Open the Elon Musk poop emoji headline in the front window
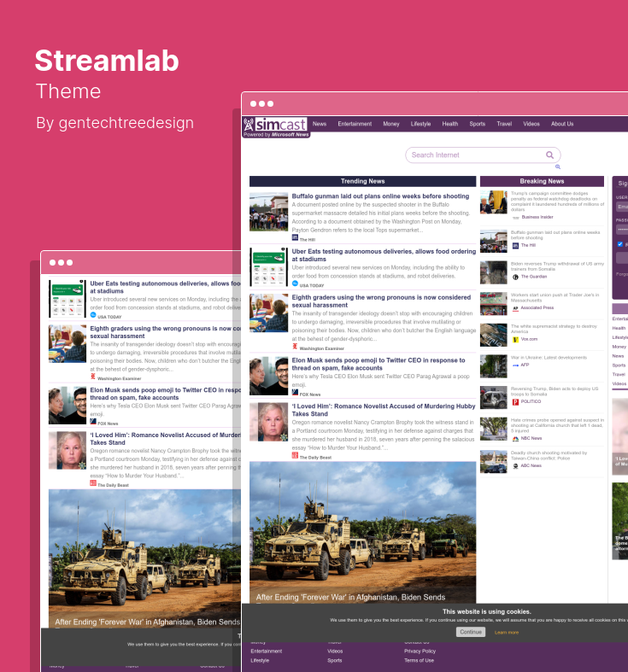Image resolution: width=628 pixels, height=672 pixels. coord(379,364)
